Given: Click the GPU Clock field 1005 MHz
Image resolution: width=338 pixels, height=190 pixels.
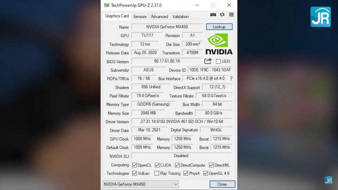Looking at the screenshot, I should [142, 139].
